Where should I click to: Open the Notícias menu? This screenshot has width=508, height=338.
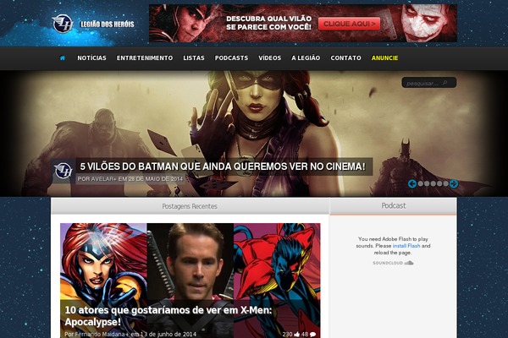[x=91, y=58]
